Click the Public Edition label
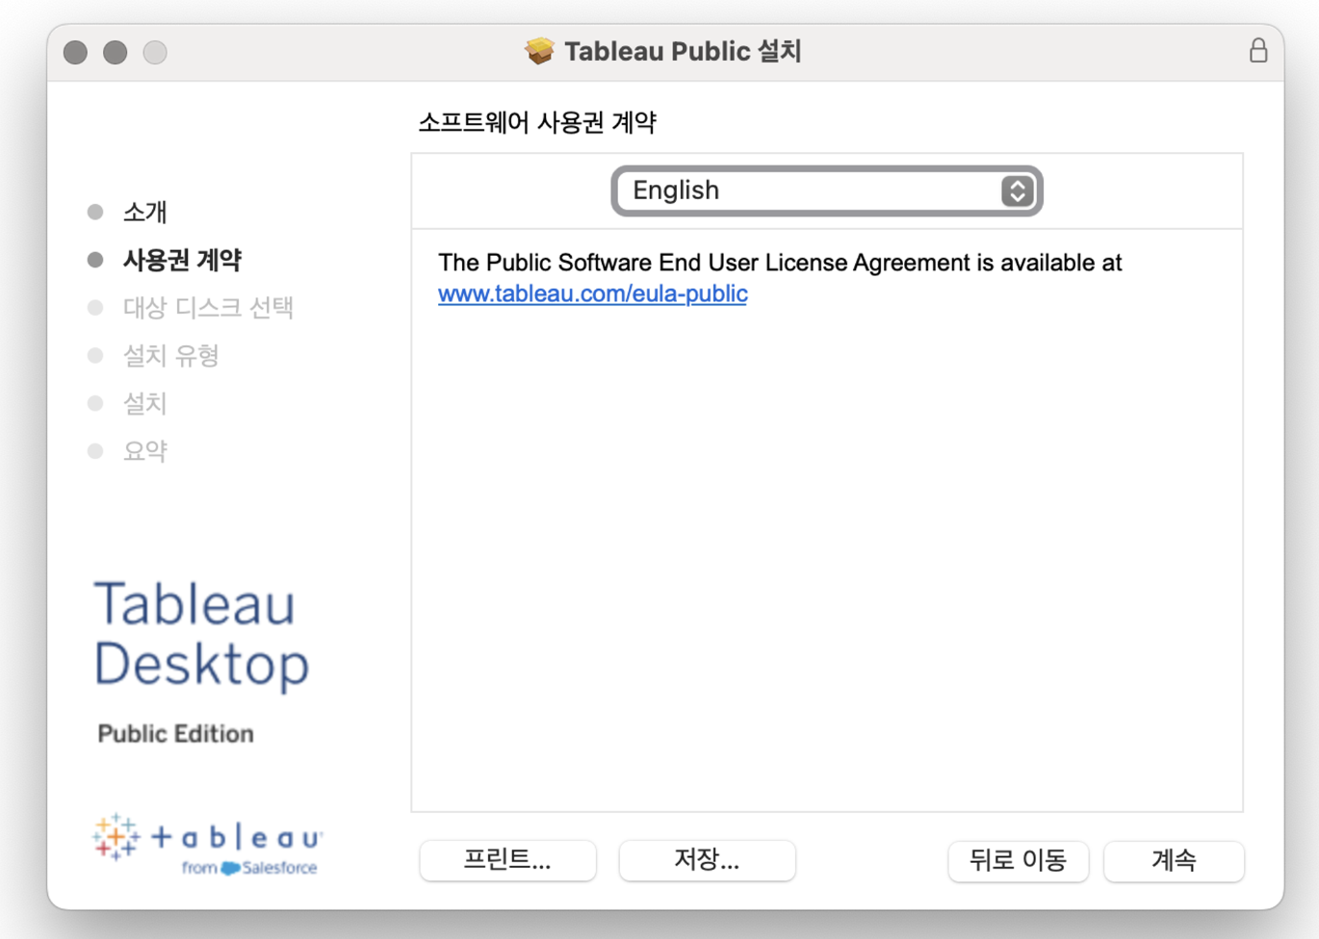1319x939 pixels. 175,734
